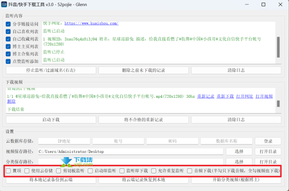Maximize the window
289x191 pixels.
pos(263,5)
